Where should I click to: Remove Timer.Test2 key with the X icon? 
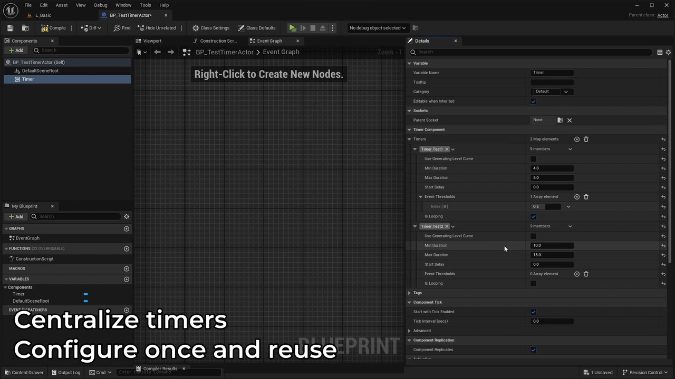(x=447, y=226)
